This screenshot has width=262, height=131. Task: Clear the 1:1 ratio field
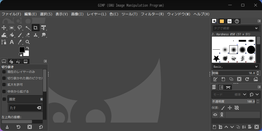pos(39,108)
